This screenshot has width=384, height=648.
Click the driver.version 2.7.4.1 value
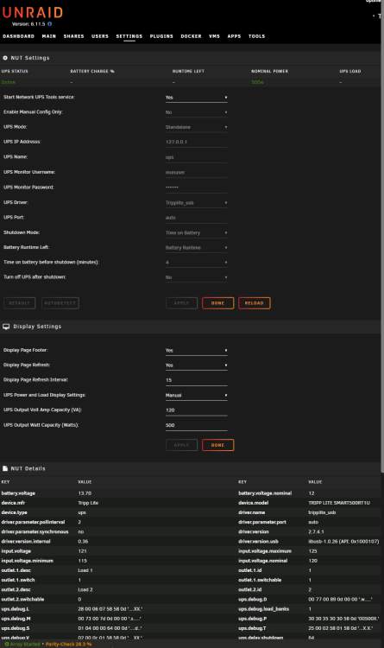[x=316, y=532]
